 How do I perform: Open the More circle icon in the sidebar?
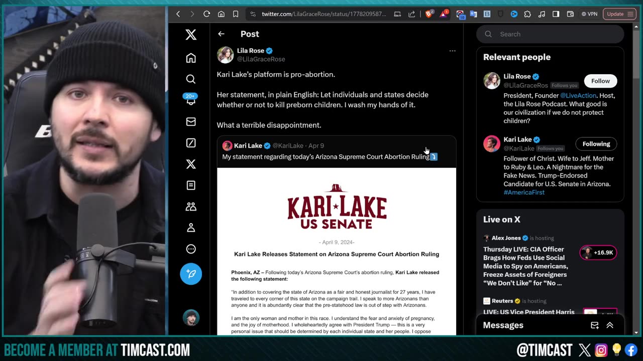pyautogui.click(x=191, y=249)
